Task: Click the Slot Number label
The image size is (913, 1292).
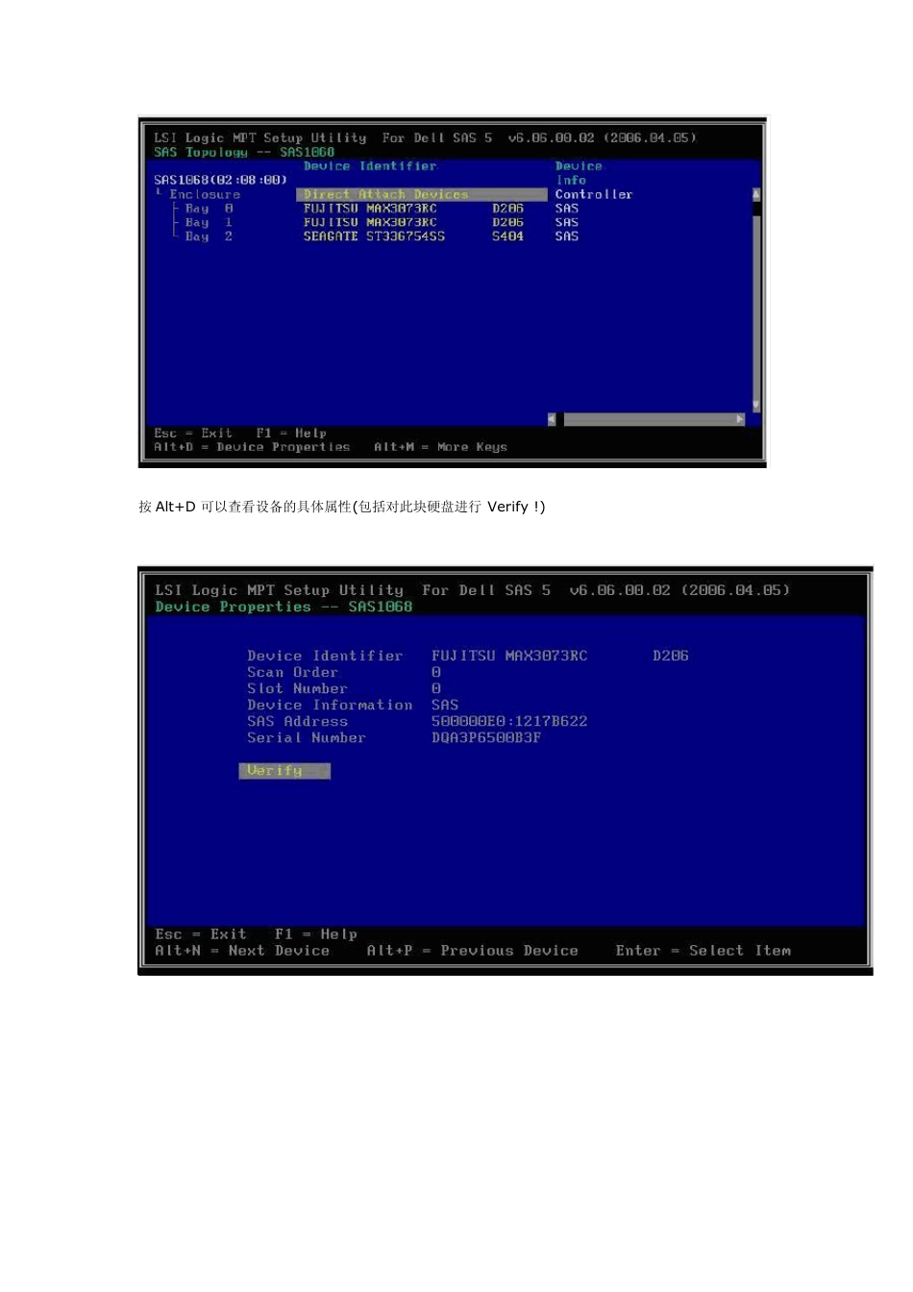Action: pyautogui.click(x=297, y=688)
